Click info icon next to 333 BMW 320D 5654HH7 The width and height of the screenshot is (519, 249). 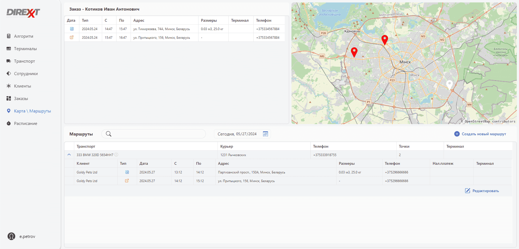click(116, 155)
